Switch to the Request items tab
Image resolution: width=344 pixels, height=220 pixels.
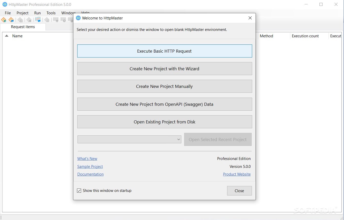tap(23, 27)
